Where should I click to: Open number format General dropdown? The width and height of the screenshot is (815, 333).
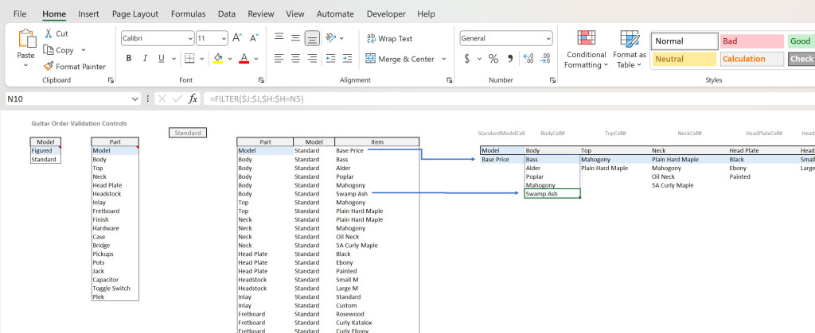tap(548, 38)
